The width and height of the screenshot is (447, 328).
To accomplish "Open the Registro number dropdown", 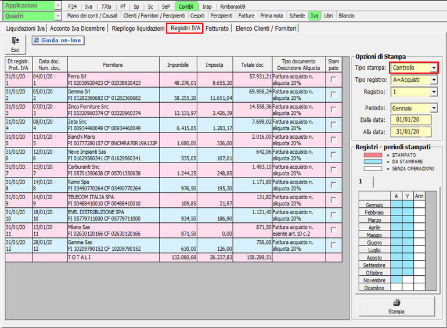I will pos(434,92).
